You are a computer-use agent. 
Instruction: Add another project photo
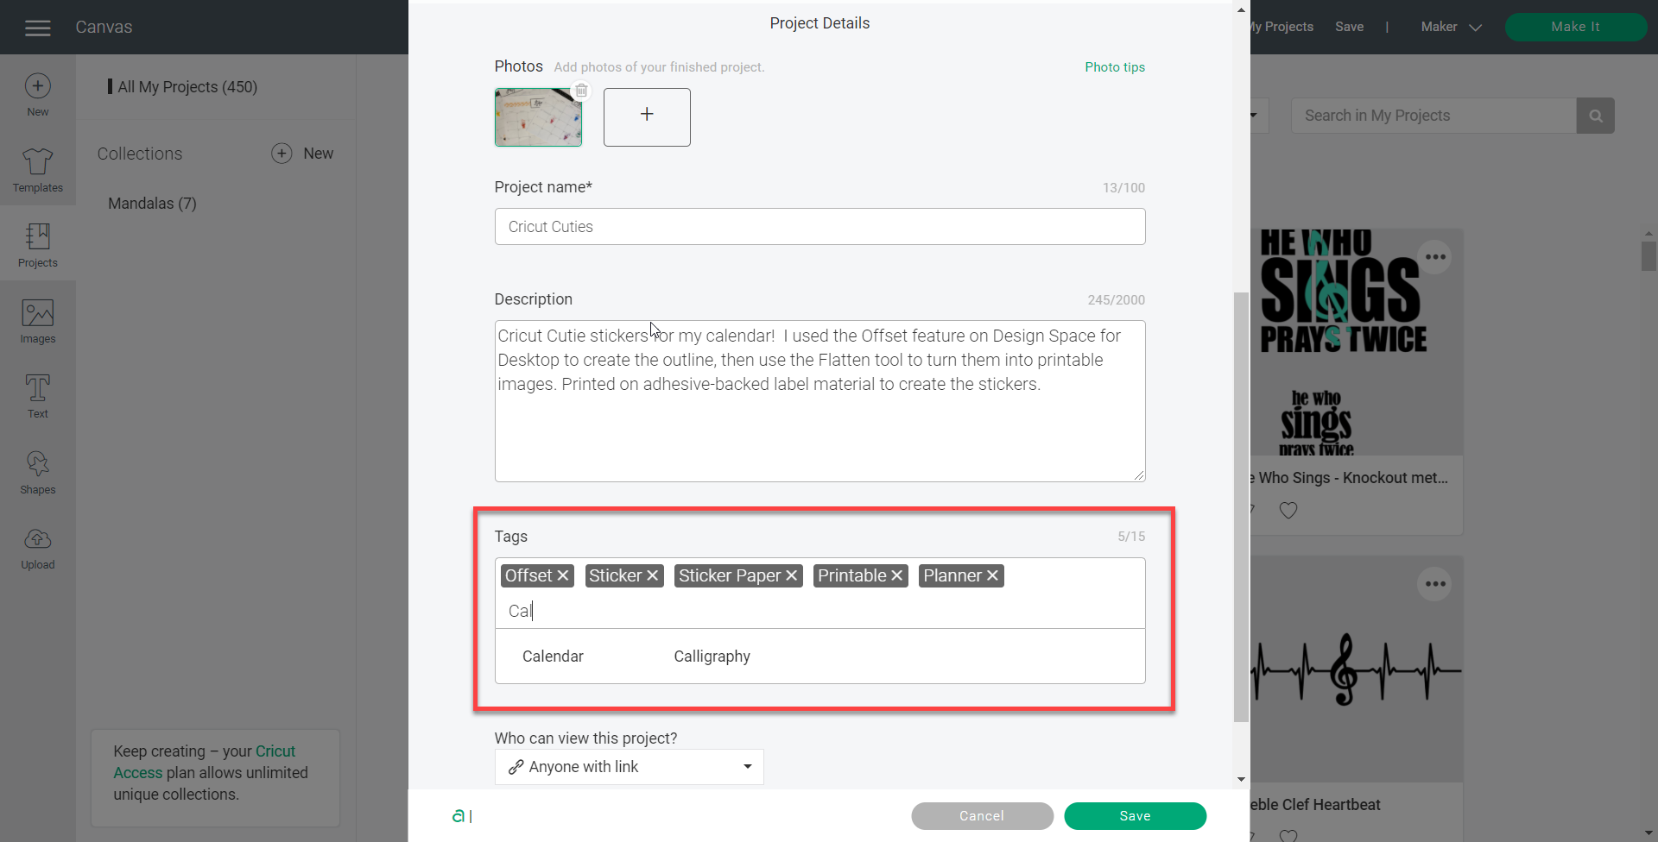pyautogui.click(x=647, y=116)
